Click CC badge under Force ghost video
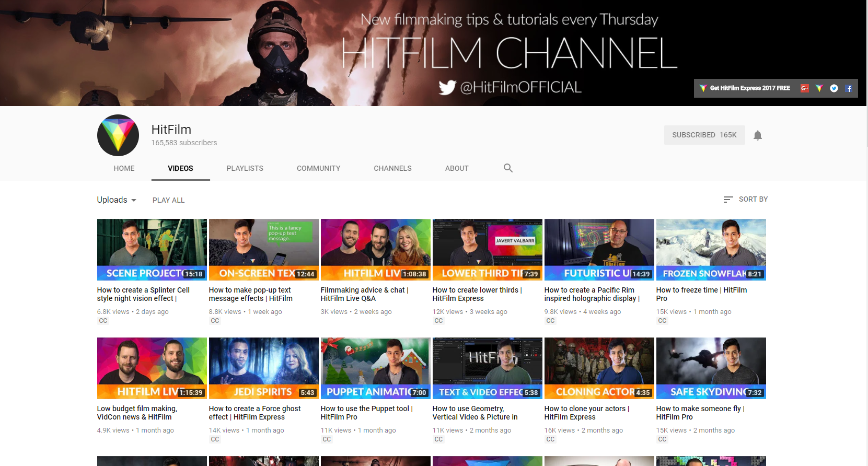Viewport: 868px width, 466px height. (215, 439)
